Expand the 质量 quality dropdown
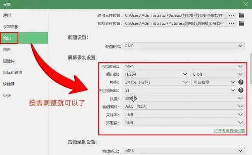This screenshot has height=155, width=252. click(x=184, y=98)
